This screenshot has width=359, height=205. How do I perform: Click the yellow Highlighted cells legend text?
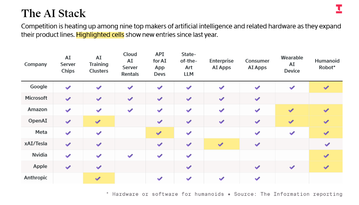pyautogui.click(x=100, y=35)
